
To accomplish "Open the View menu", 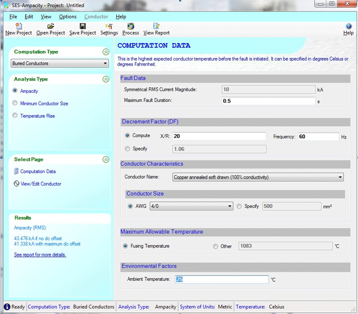I will [46, 17].
